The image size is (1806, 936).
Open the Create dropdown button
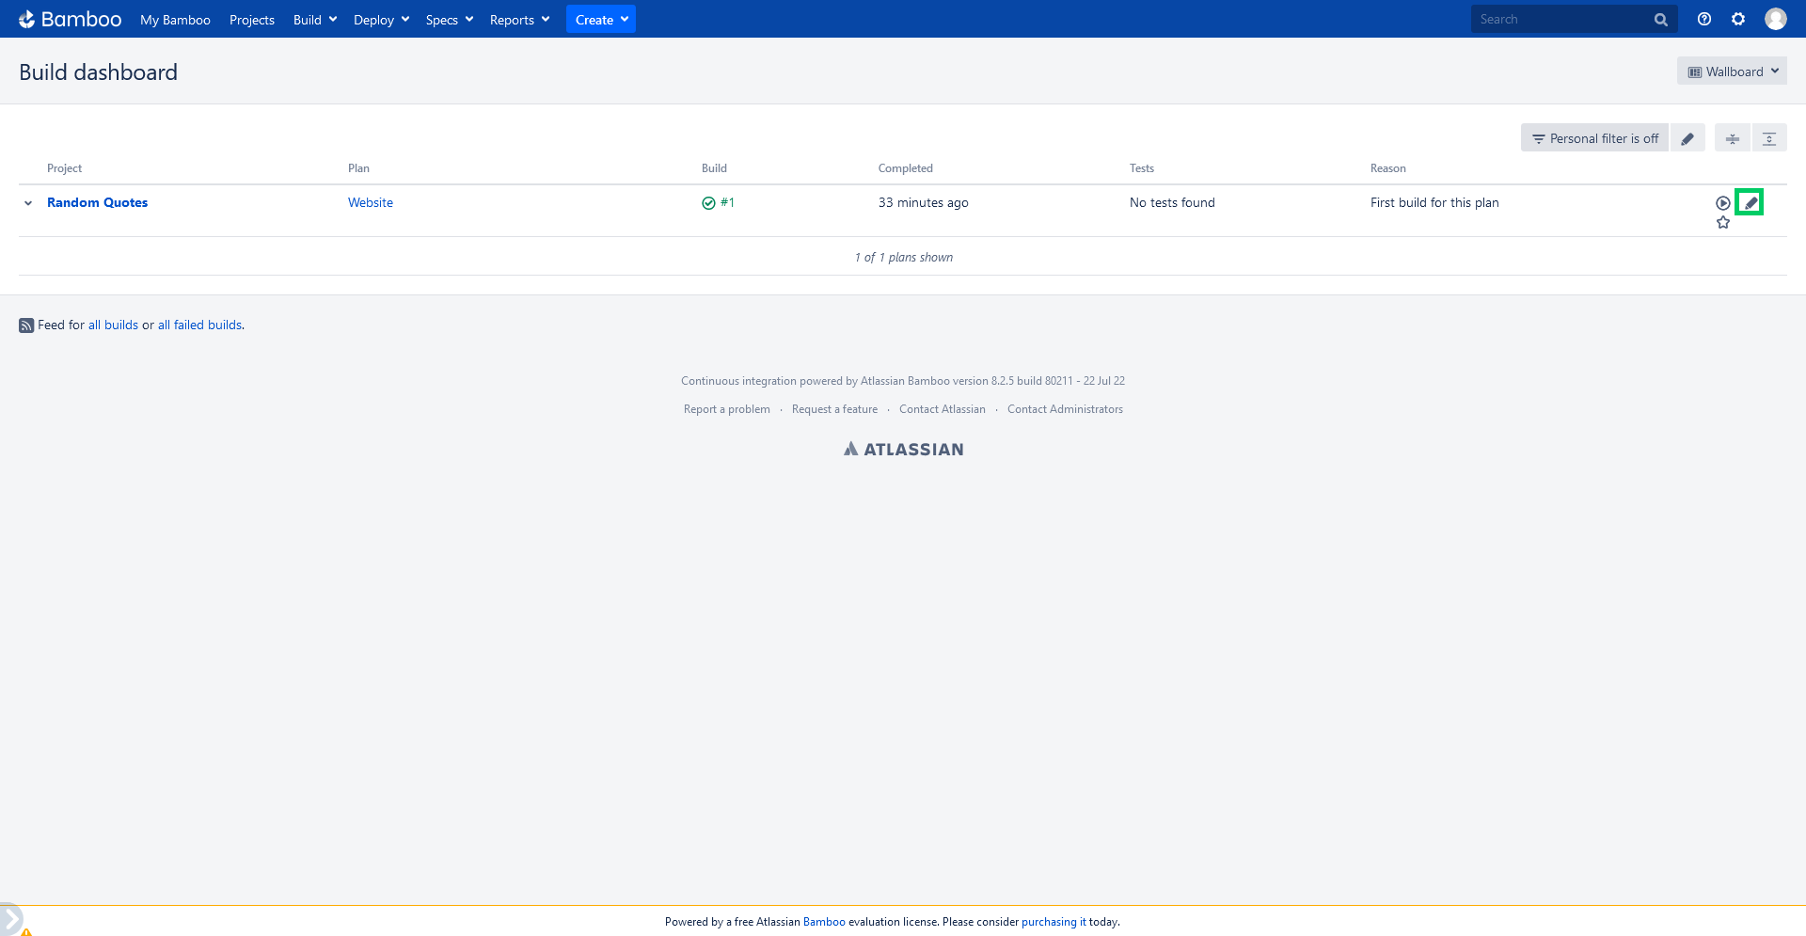[601, 20]
